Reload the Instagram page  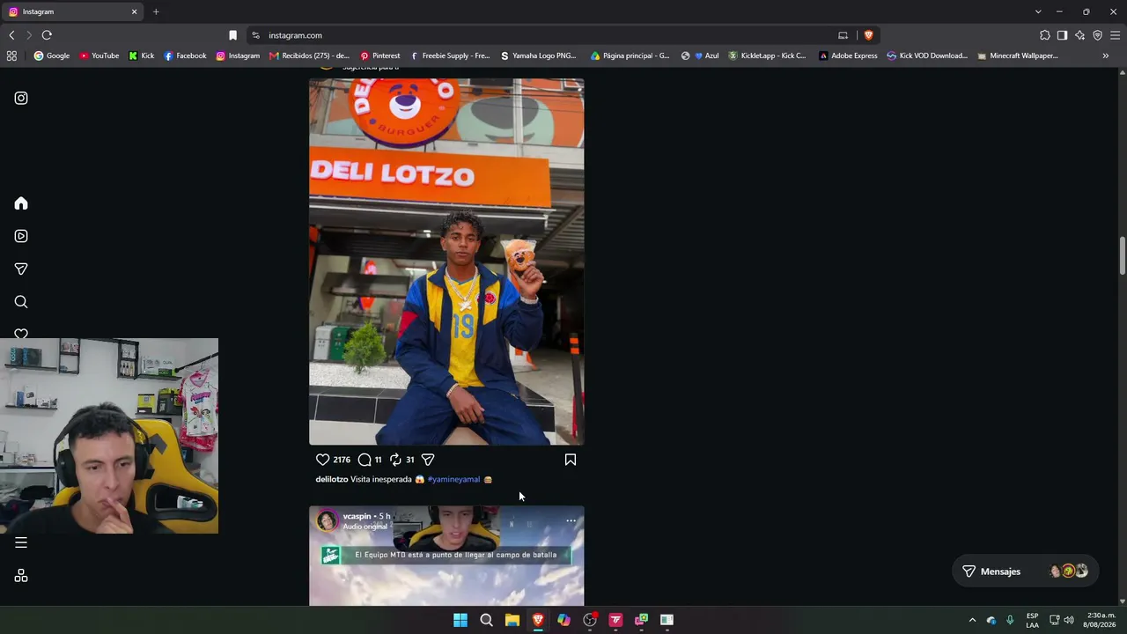47,35
